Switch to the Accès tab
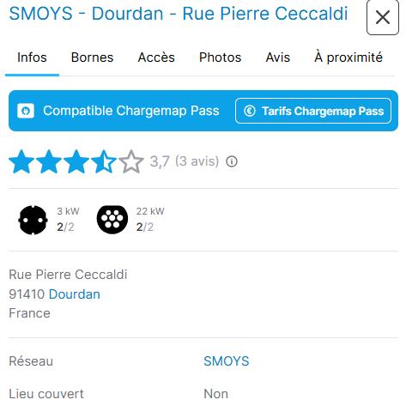 coord(156,58)
